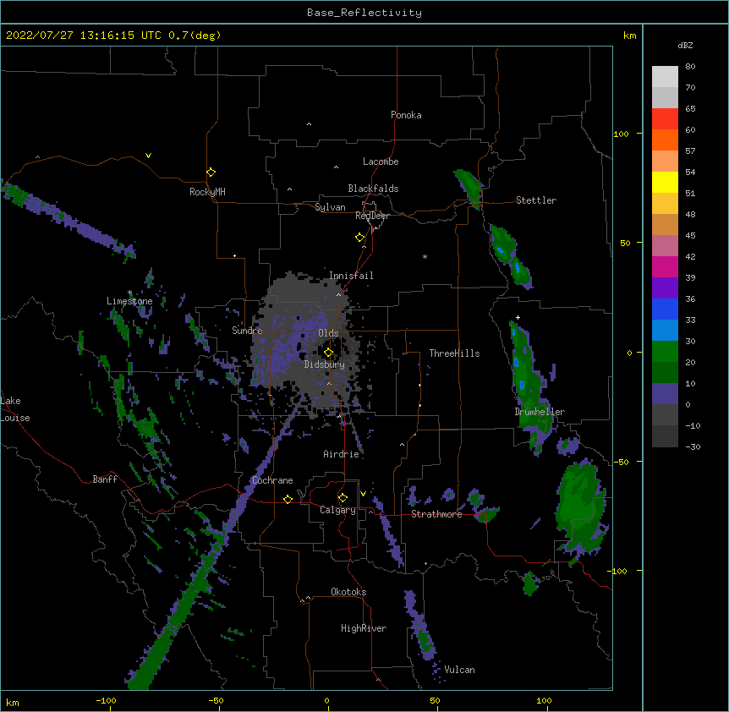
Task: Click the Base_Reflectivity title text
Action: pos(364,13)
